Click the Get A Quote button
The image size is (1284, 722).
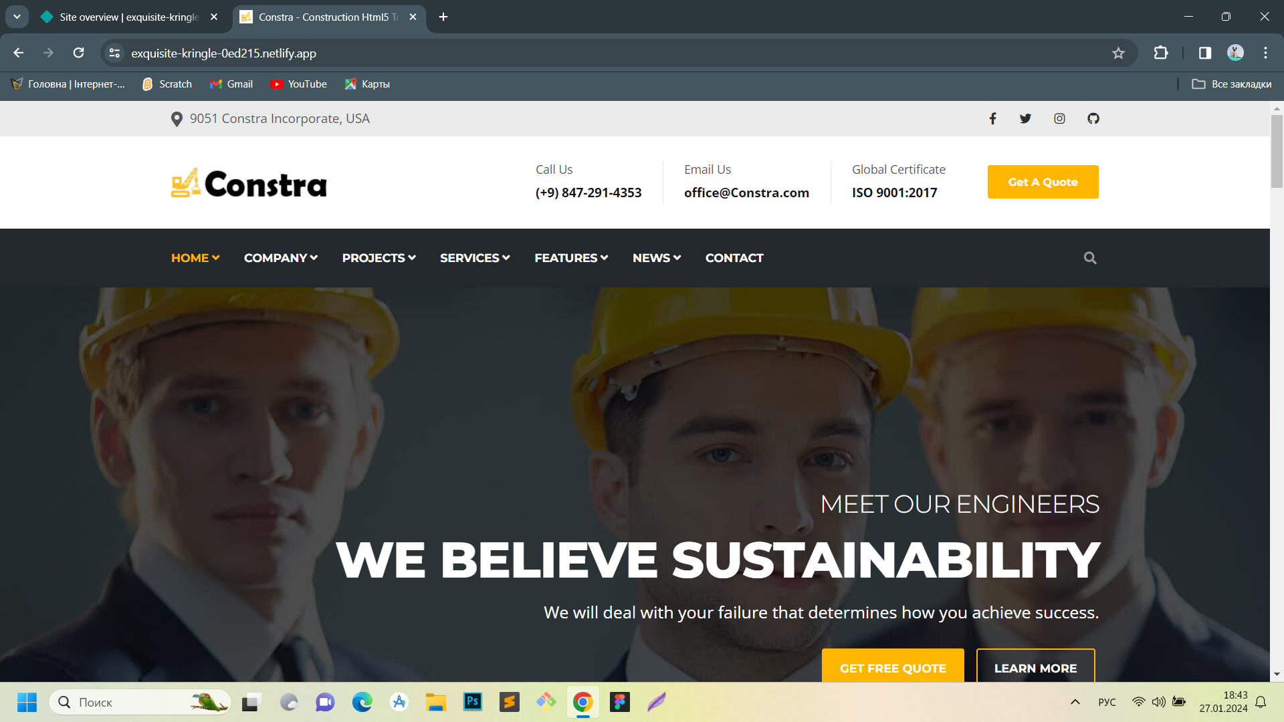(1043, 182)
